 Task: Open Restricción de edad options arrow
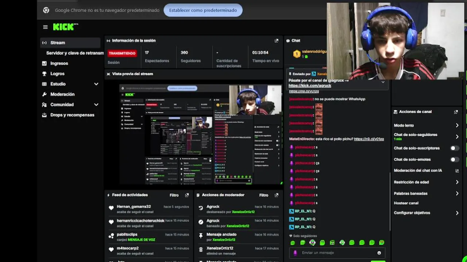point(457,182)
